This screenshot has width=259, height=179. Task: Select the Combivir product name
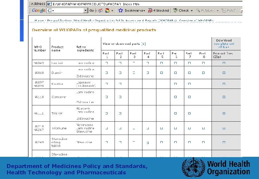[x=59, y=97]
